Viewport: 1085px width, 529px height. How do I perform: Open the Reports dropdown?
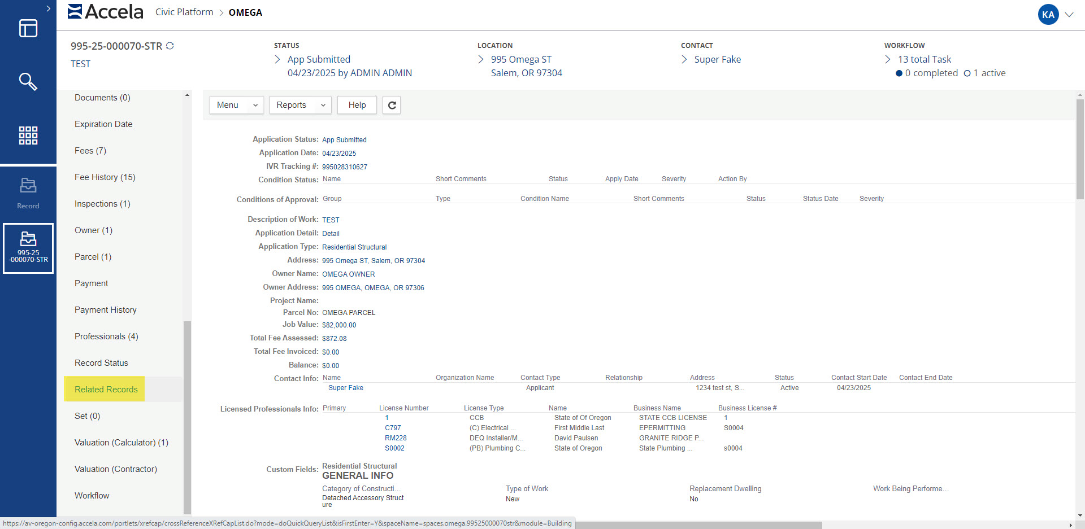tap(300, 105)
